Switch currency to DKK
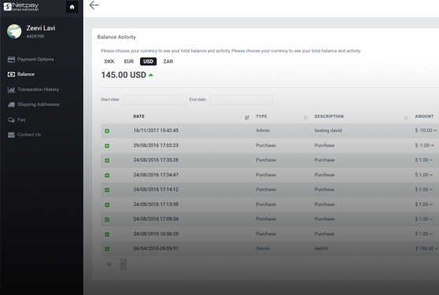439x295 pixels. tap(109, 61)
